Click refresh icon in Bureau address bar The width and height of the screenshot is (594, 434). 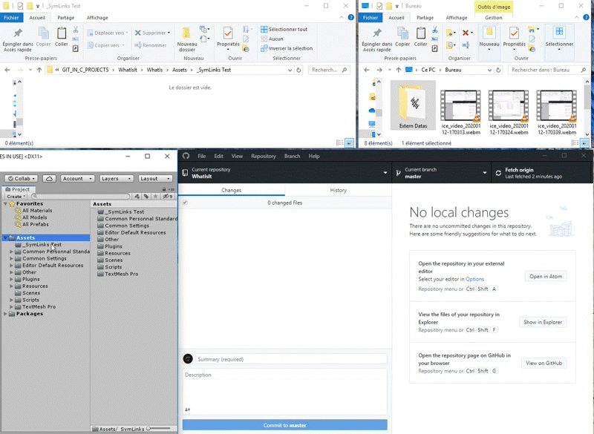[x=498, y=70]
